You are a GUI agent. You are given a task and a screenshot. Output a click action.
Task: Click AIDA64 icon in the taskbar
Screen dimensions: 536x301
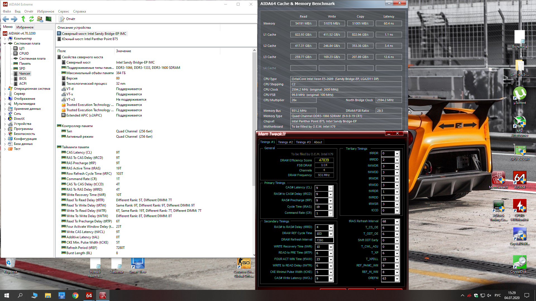[x=89, y=295]
